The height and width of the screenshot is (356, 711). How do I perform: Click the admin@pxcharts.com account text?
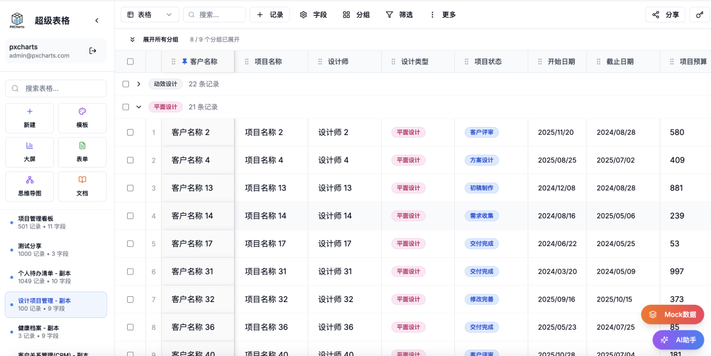pos(39,56)
